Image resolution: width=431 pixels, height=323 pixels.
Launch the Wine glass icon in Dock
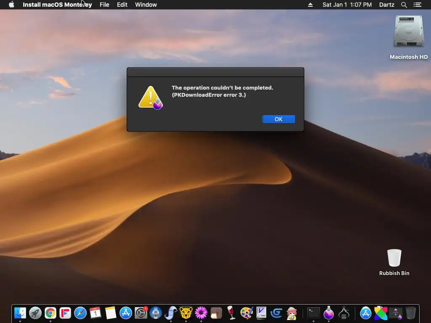[231, 313]
